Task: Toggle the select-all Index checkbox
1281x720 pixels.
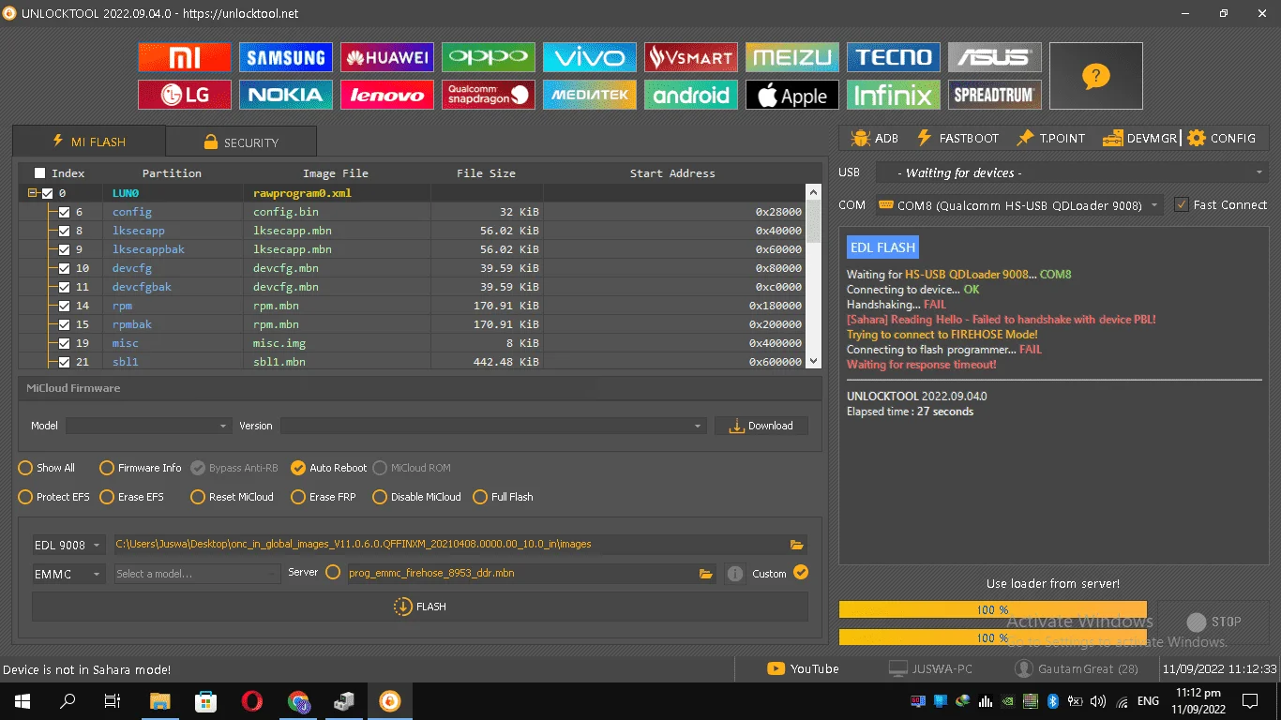Action: [39, 172]
